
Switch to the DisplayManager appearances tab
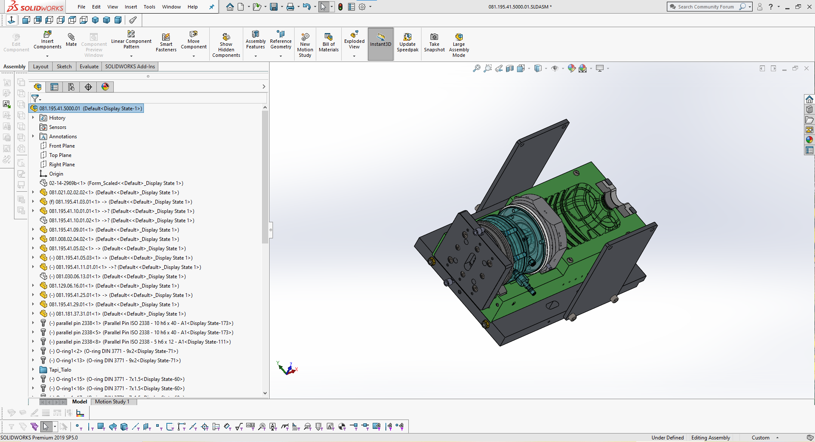coord(105,87)
